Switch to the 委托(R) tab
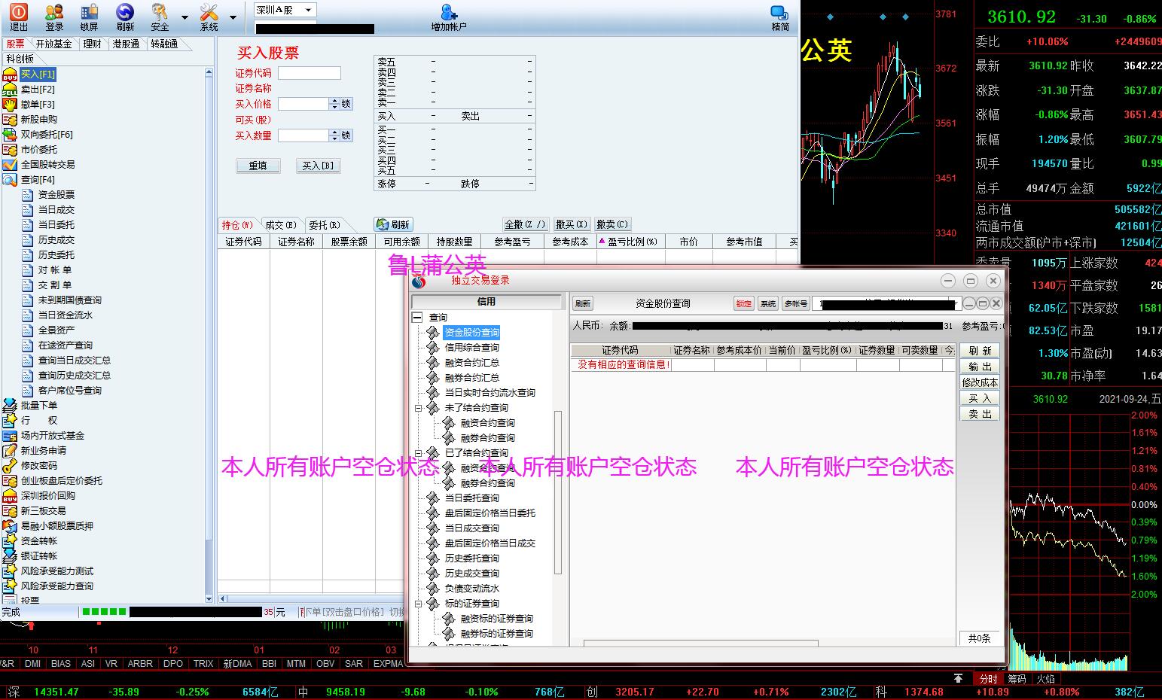1162x700 pixels. (324, 225)
